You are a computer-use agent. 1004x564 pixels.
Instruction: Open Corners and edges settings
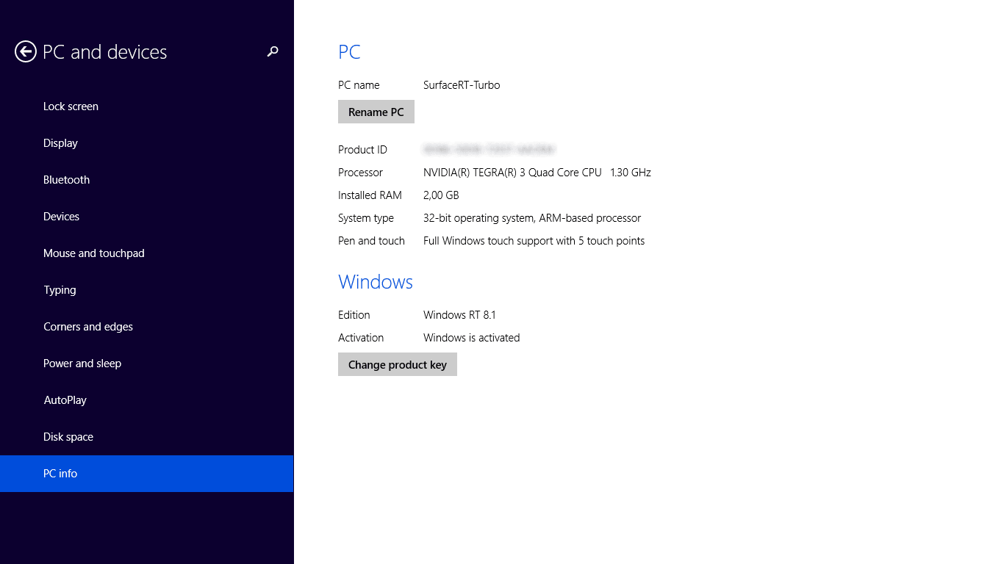tap(88, 326)
